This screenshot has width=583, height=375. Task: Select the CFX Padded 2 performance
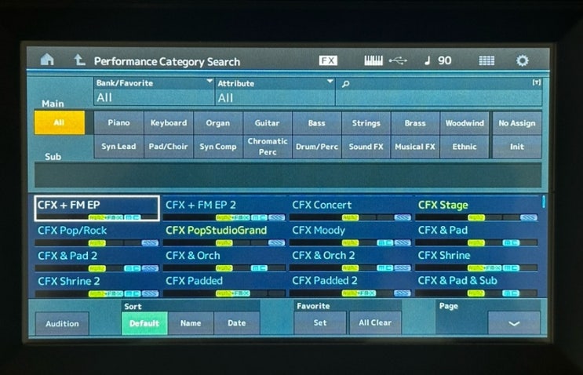(x=350, y=285)
